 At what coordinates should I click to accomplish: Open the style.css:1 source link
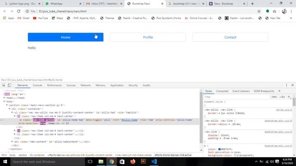click(284, 110)
